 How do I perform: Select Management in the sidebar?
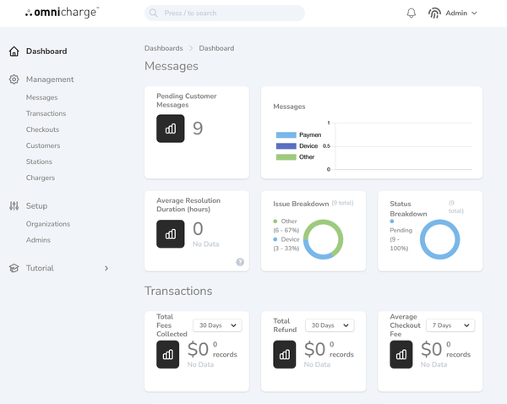coord(50,79)
